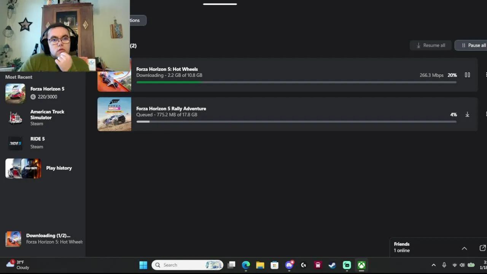Click the Xbox app taskbar icon

pyautogui.click(x=361, y=265)
